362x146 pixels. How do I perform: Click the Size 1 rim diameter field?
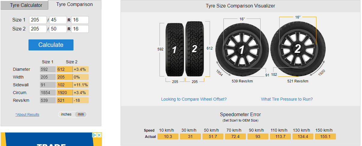click(x=80, y=20)
